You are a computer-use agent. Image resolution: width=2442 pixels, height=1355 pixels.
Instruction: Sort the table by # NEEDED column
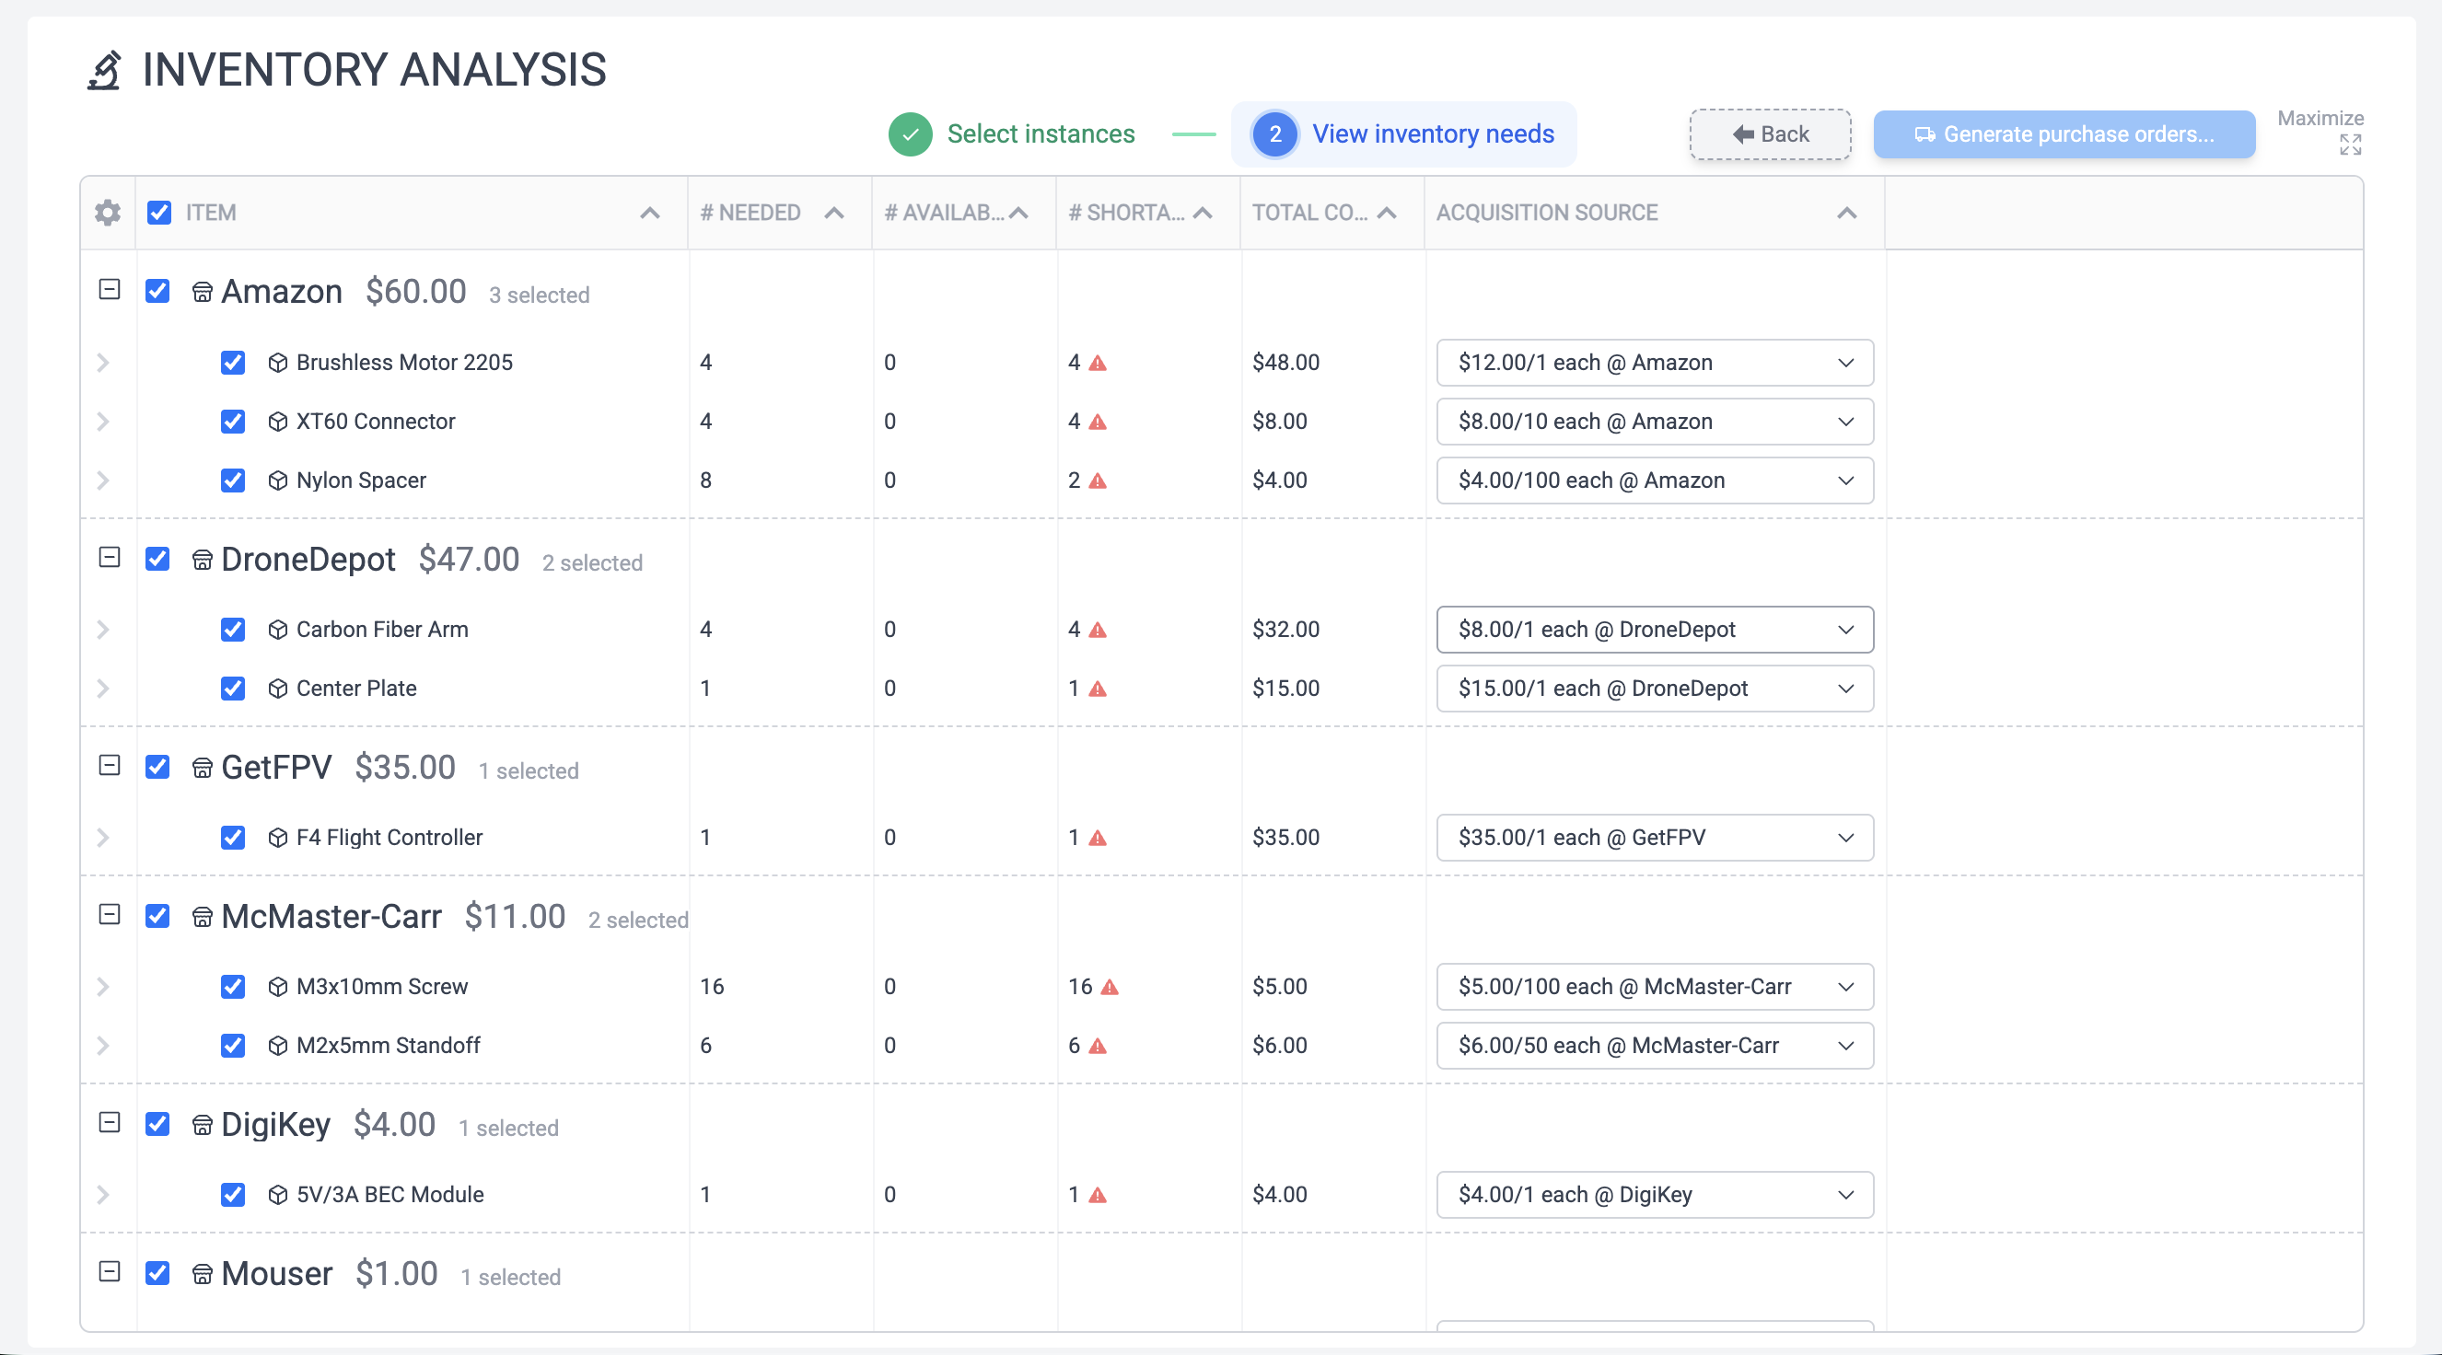[833, 213]
